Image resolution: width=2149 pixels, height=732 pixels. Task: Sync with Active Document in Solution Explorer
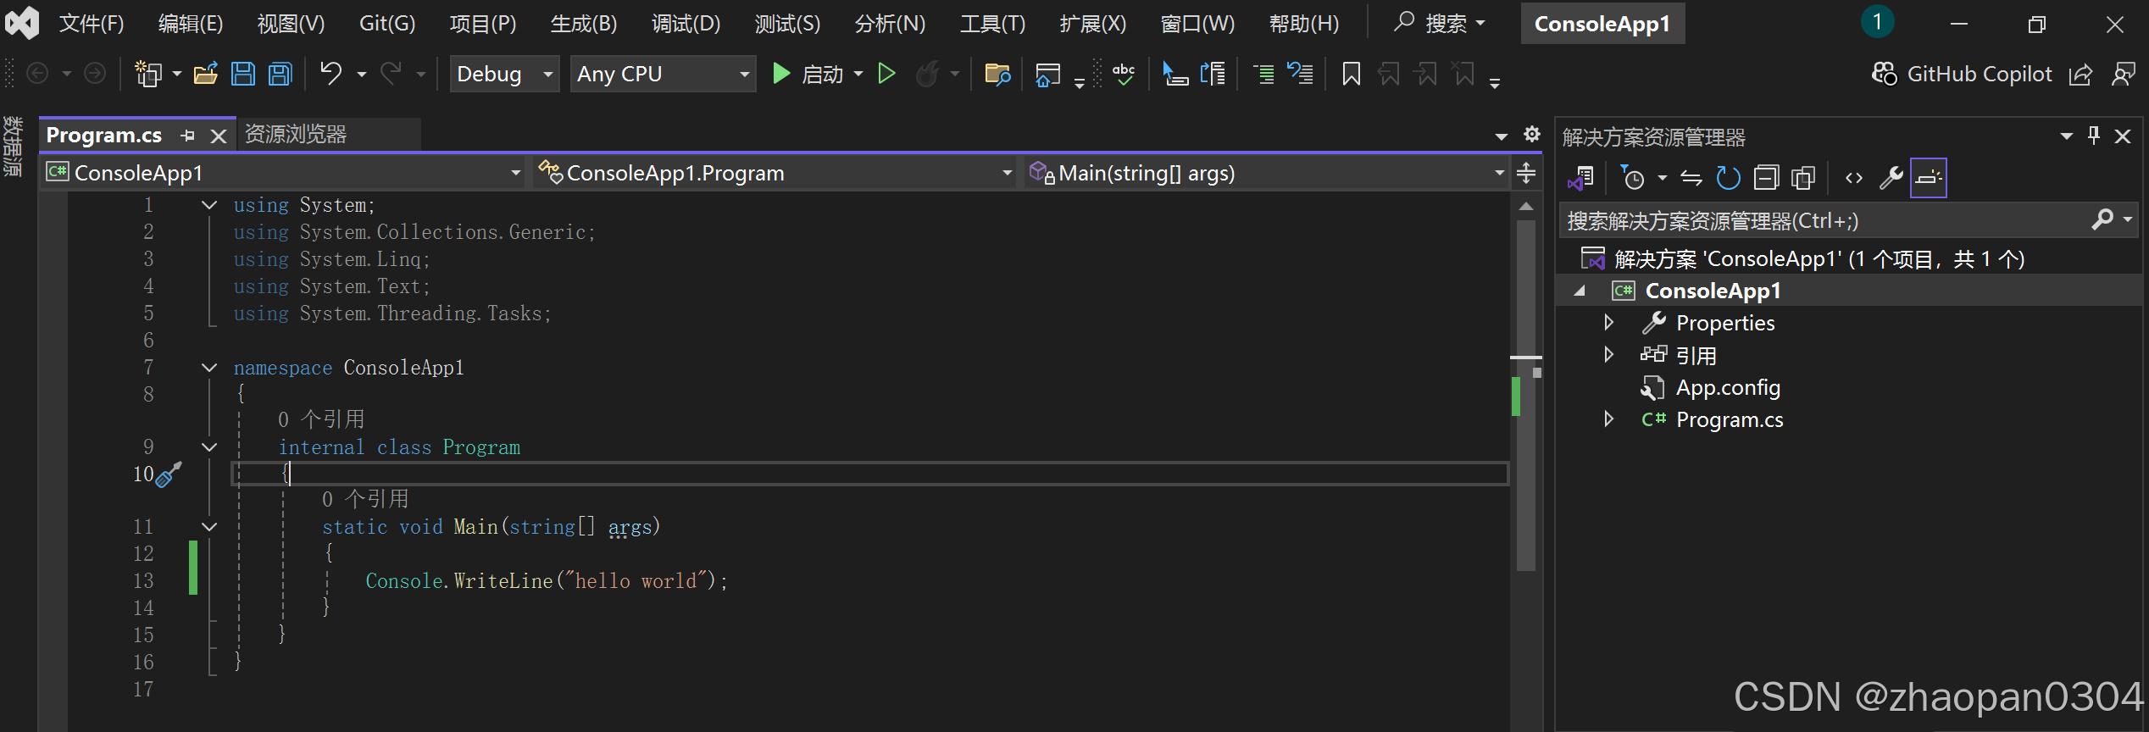1691,177
